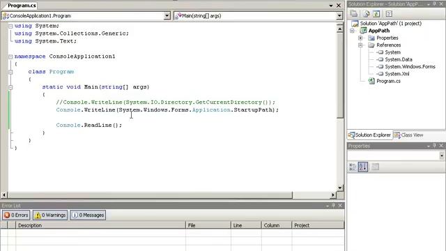
Task: Click the Properties folder icon in the tree
Action: click(x=371, y=38)
